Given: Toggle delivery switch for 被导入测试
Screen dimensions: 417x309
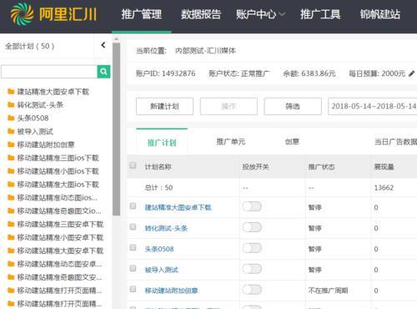Looking at the screenshot, I should click(252, 269).
